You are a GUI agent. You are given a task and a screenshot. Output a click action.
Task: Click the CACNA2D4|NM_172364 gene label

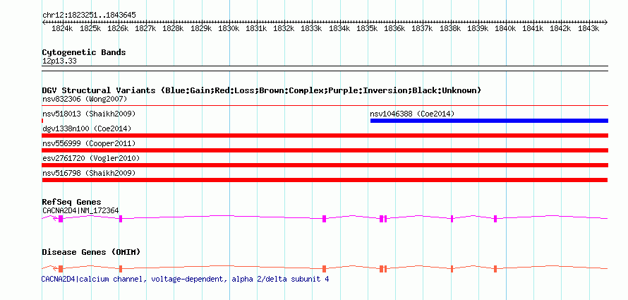[80, 210]
